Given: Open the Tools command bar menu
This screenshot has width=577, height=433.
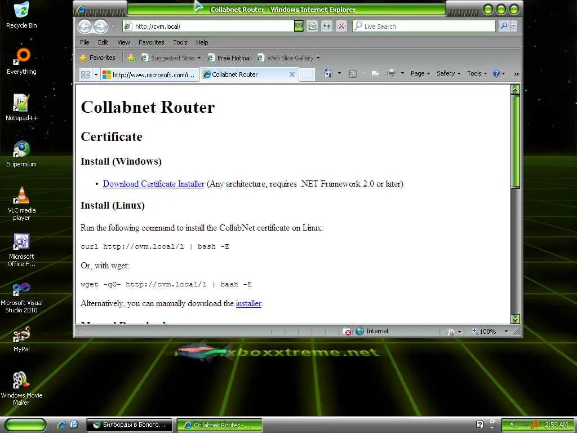Looking at the screenshot, I should pos(477,74).
